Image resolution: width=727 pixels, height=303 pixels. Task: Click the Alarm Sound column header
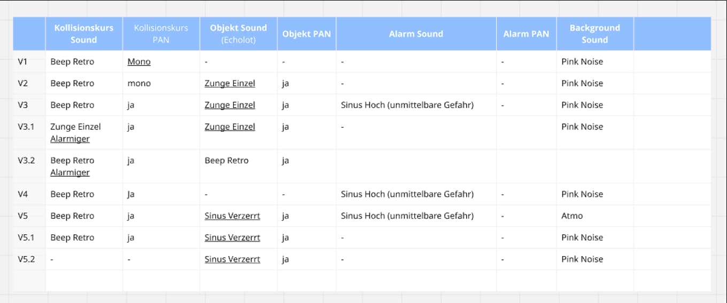(416, 34)
